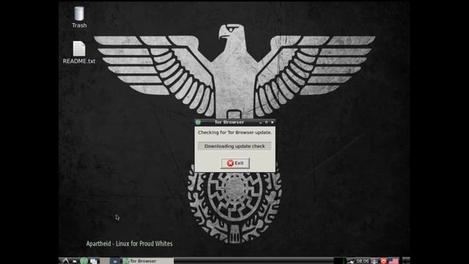Click the CPU usage monitor in taskbar
The height and width of the screenshot is (264, 469).
[339, 261]
